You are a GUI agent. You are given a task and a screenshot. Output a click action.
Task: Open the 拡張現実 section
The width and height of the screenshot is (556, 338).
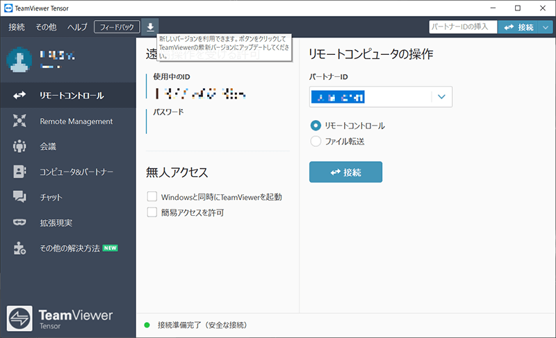pyautogui.click(x=68, y=223)
